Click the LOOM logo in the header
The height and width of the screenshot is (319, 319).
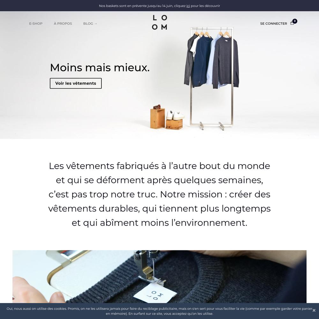pos(159,22)
